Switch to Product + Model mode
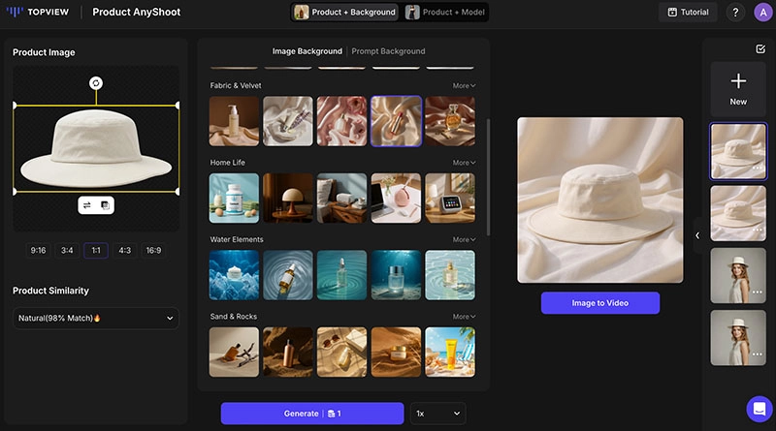 pos(446,13)
